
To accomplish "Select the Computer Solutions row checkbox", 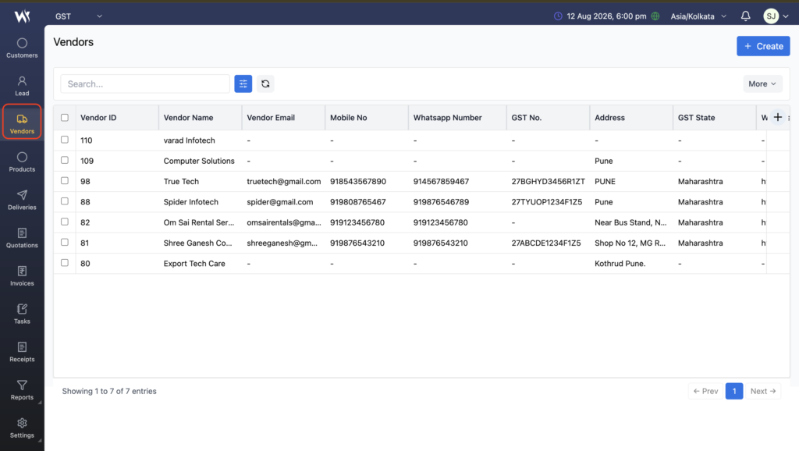I will coord(65,160).
